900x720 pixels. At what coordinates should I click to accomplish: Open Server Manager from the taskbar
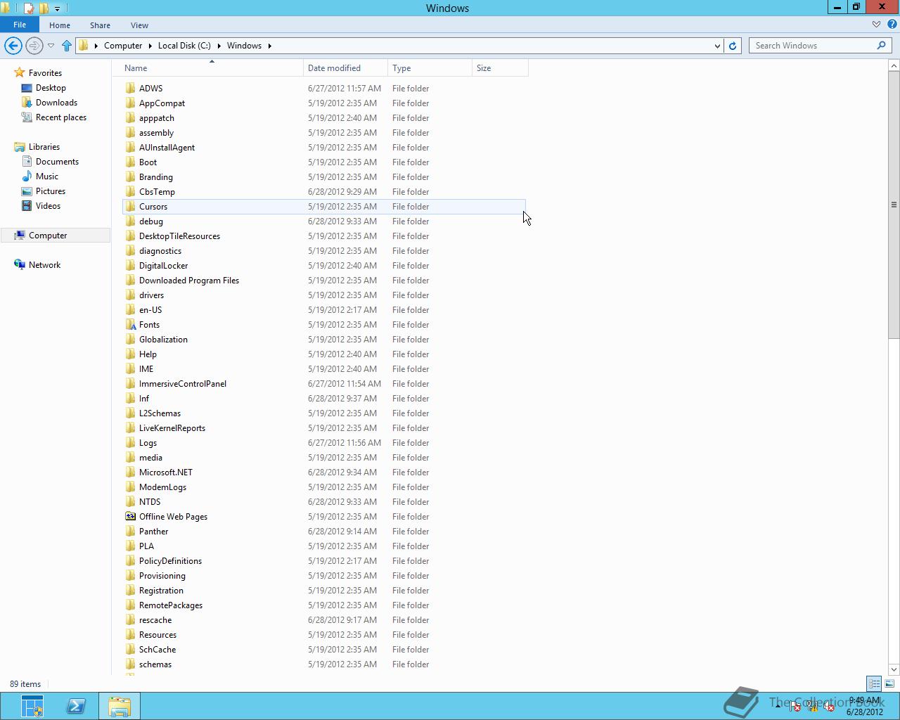pos(32,706)
